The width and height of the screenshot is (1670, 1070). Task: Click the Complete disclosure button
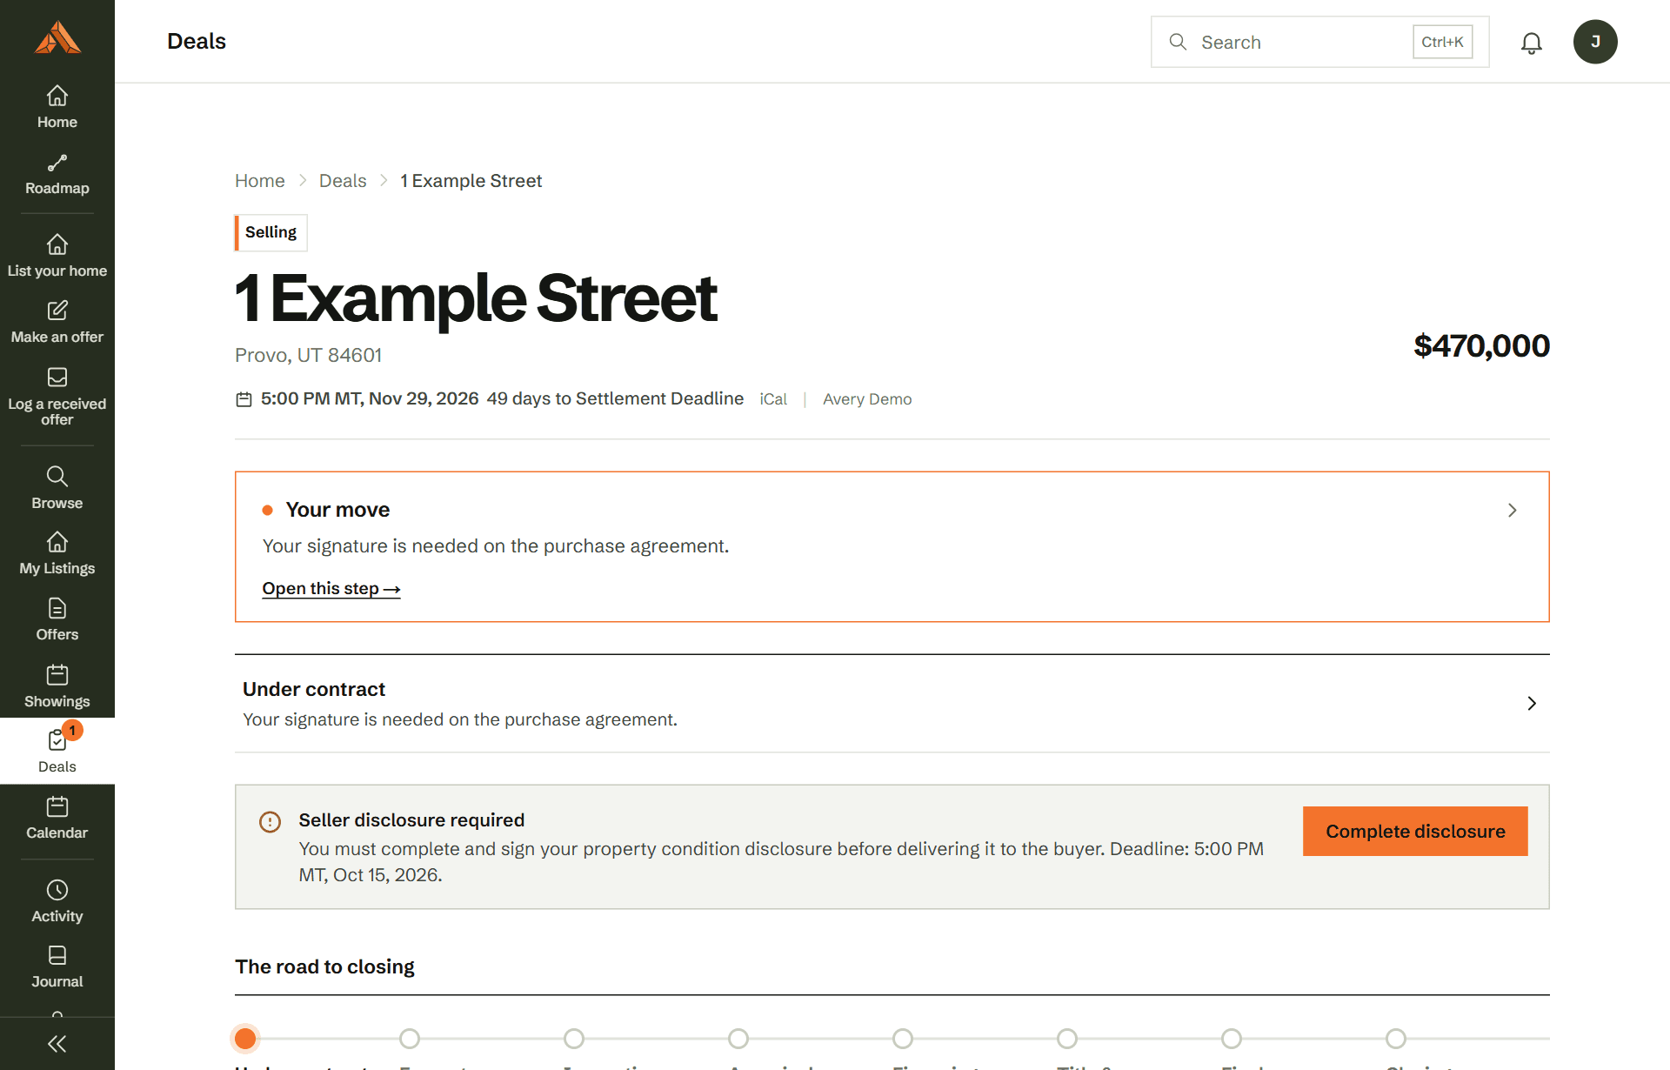(1415, 831)
